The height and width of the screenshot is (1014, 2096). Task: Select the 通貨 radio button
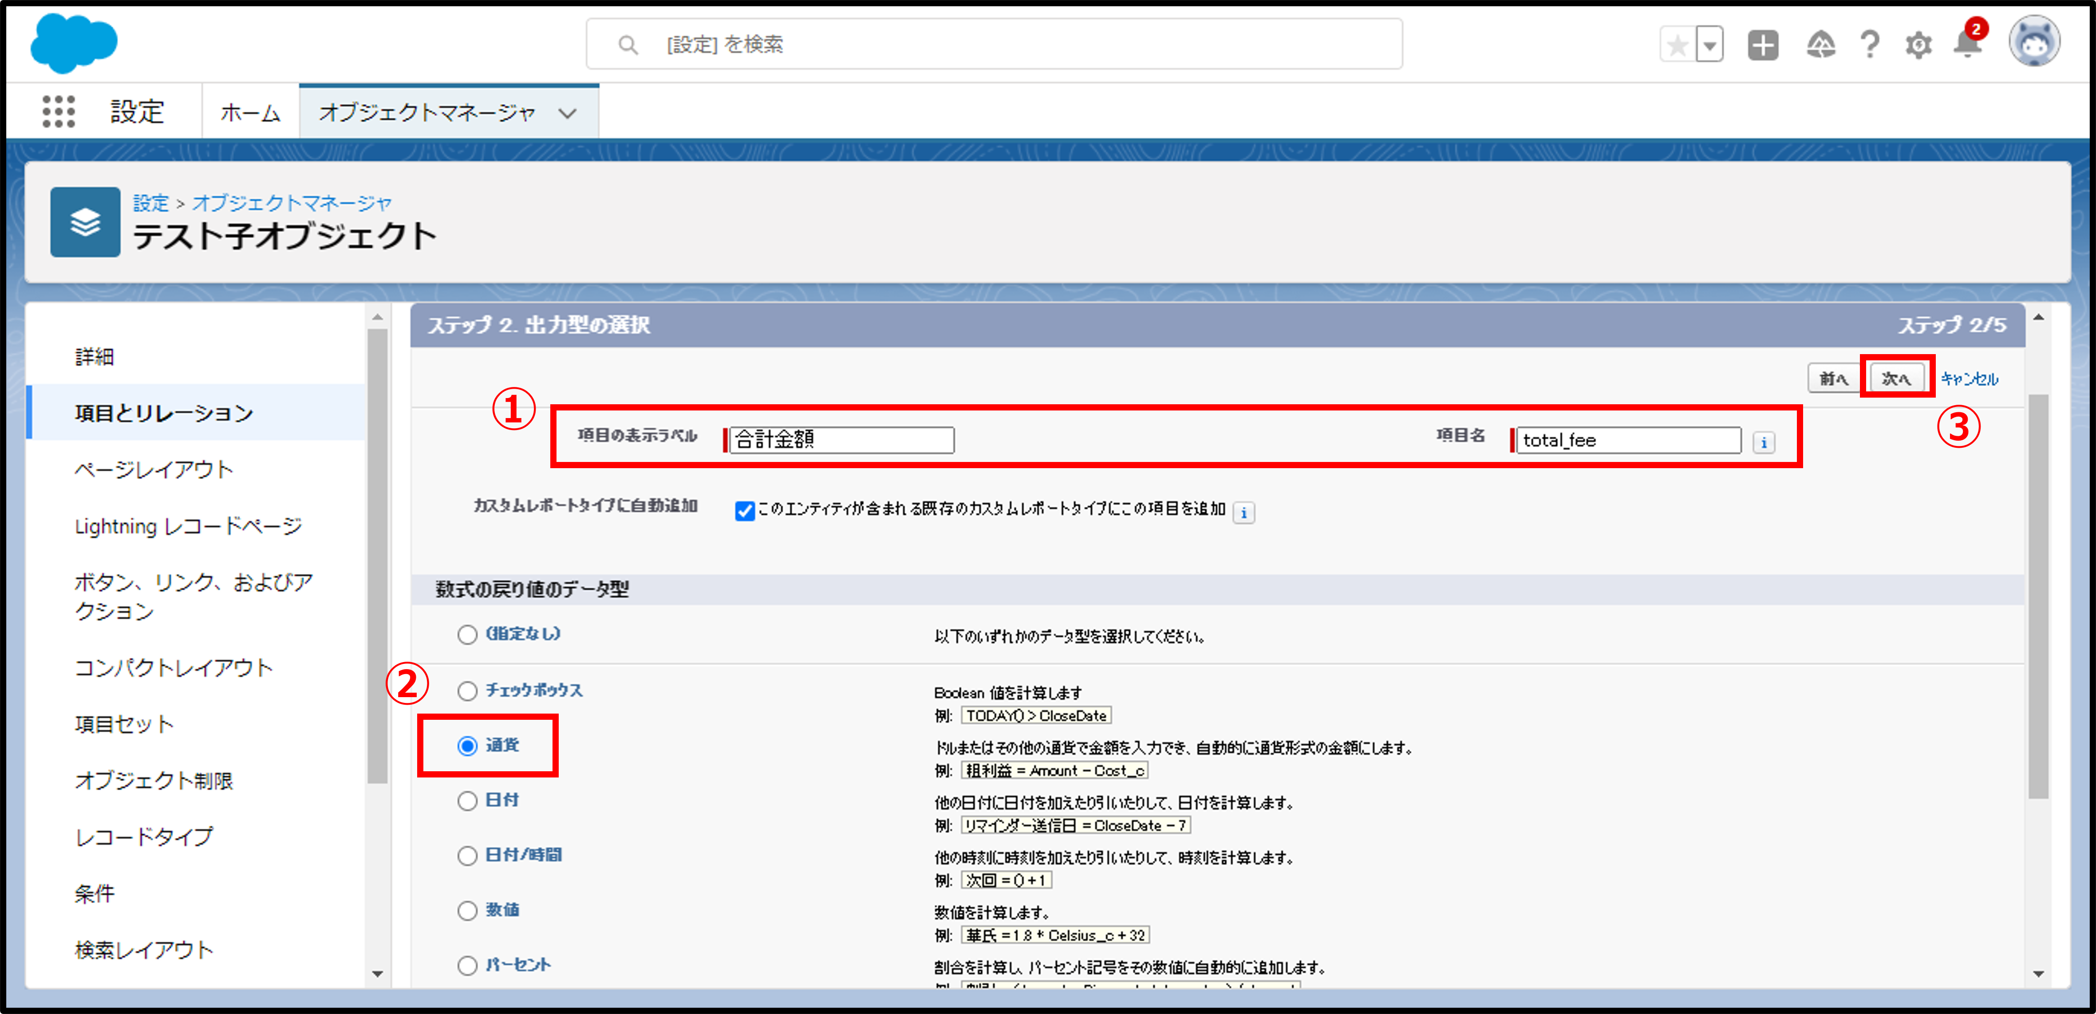467,746
